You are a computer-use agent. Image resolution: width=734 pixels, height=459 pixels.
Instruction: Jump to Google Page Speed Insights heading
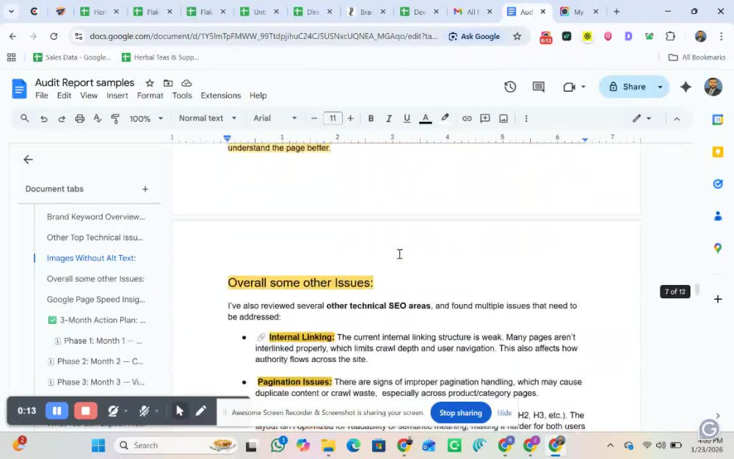[96, 300]
